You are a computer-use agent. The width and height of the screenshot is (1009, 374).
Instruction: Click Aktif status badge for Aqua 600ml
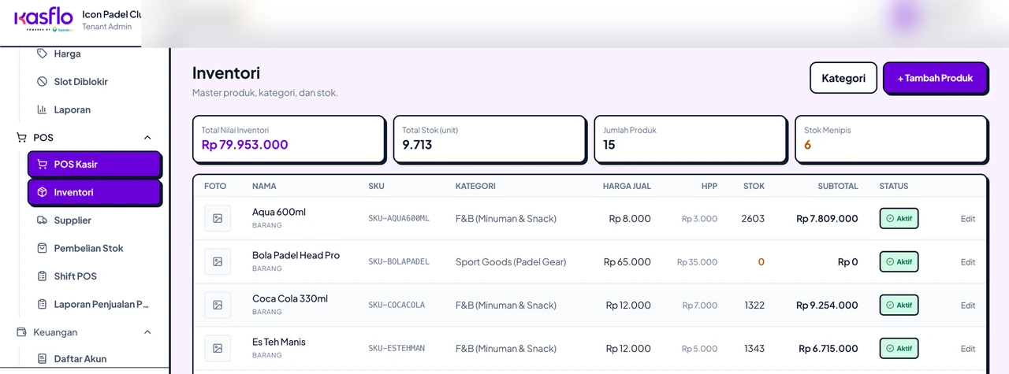pyautogui.click(x=899, y=218)
